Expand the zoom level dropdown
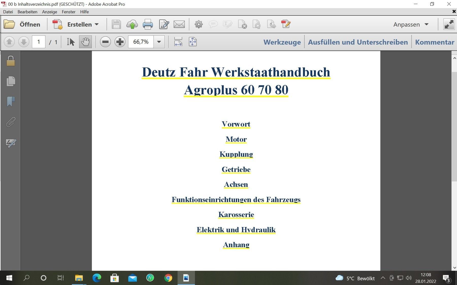 click(x=159, y=42)
